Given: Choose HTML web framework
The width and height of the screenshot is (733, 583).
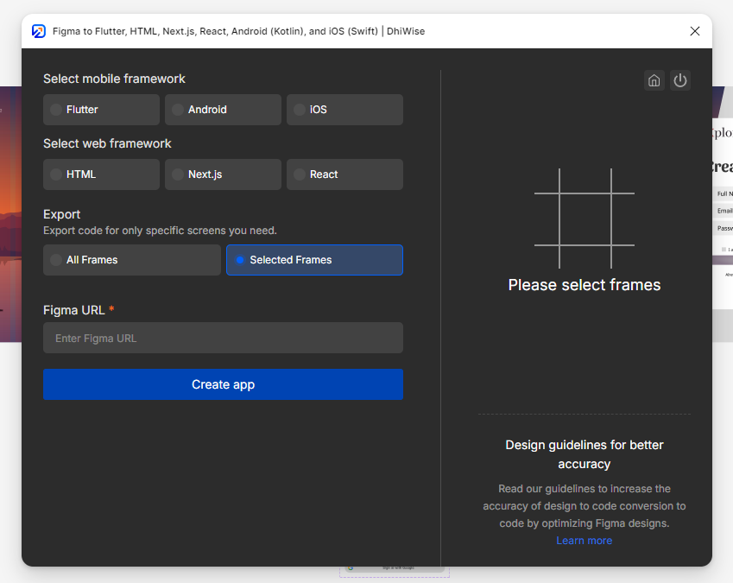Looking at the screenshot, I should (x=101, y=174).
